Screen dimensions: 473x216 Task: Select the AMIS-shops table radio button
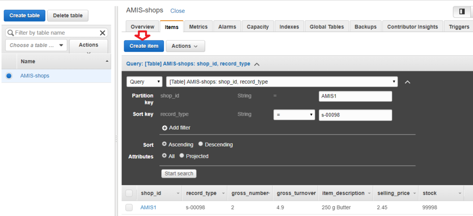[9, 76]
